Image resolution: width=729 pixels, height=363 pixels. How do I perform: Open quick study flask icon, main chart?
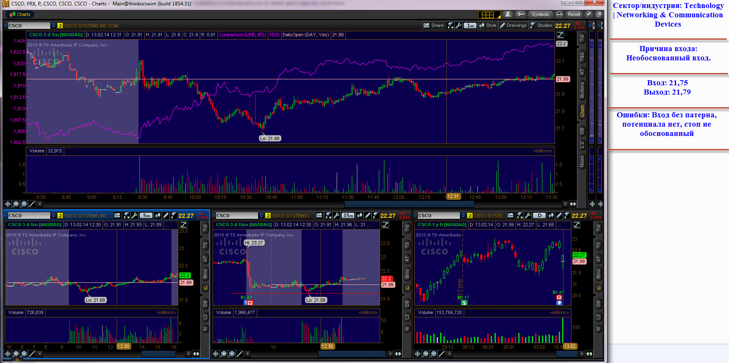(x=451, y=25)
